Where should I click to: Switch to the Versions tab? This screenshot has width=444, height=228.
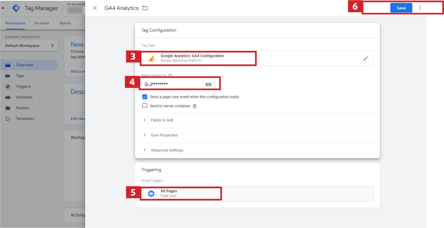[x=41, y=23]
